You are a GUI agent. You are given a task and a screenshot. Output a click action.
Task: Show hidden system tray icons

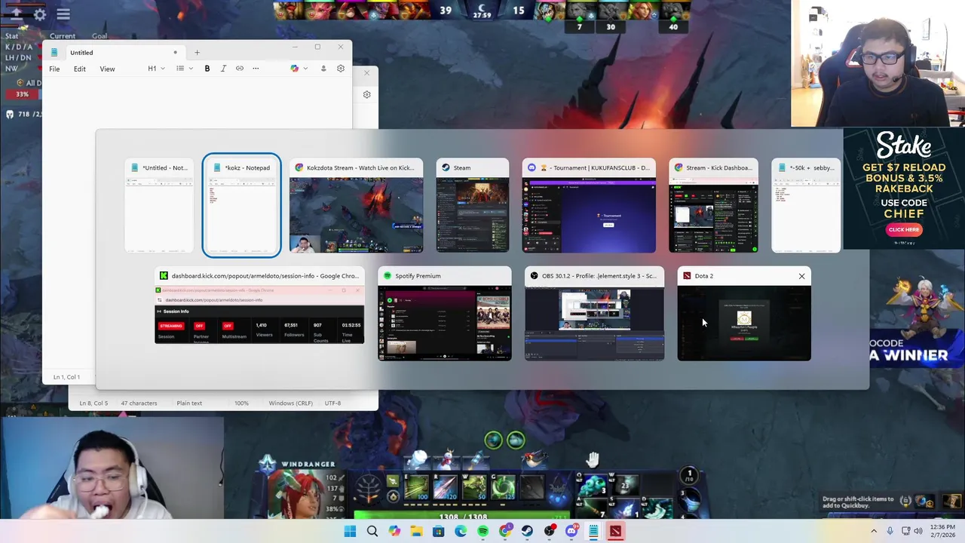click(x=874, y=531)
